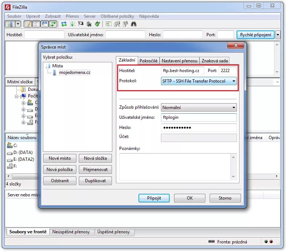Toggle directory comparison magnifier icon
The width and height of the screenshot is (286, 251).
pyautogui.click(x=117, y=24)
